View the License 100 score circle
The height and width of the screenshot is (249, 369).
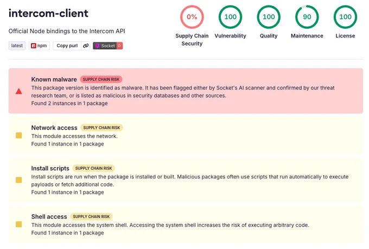point(345,17)
